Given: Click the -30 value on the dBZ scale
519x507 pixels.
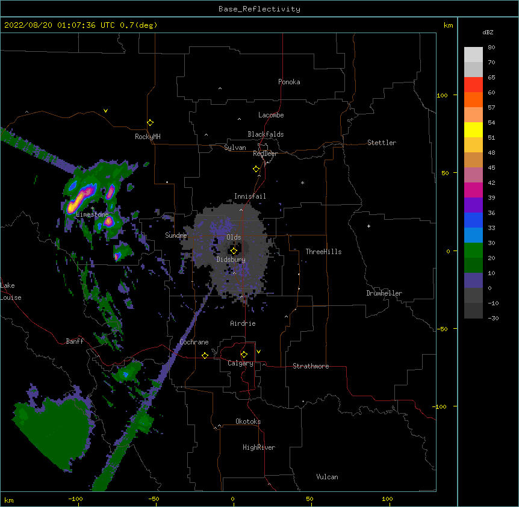Looking at the screenshot, I should click(x=493, y=318).
